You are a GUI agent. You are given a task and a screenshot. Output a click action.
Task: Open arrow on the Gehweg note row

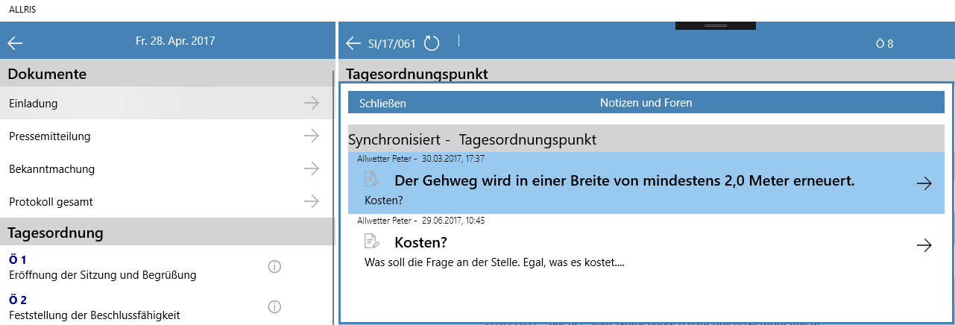click(x=924, y=184)
